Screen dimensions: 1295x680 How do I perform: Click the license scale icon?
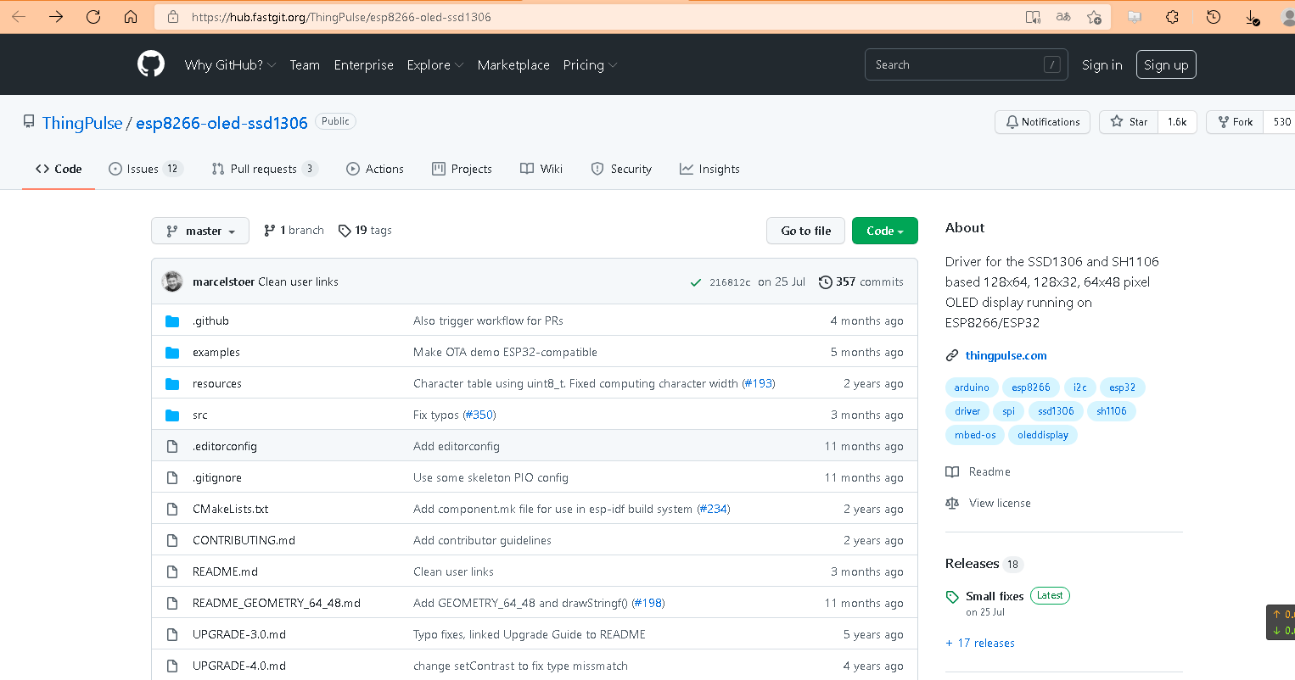tap(952, 503)
